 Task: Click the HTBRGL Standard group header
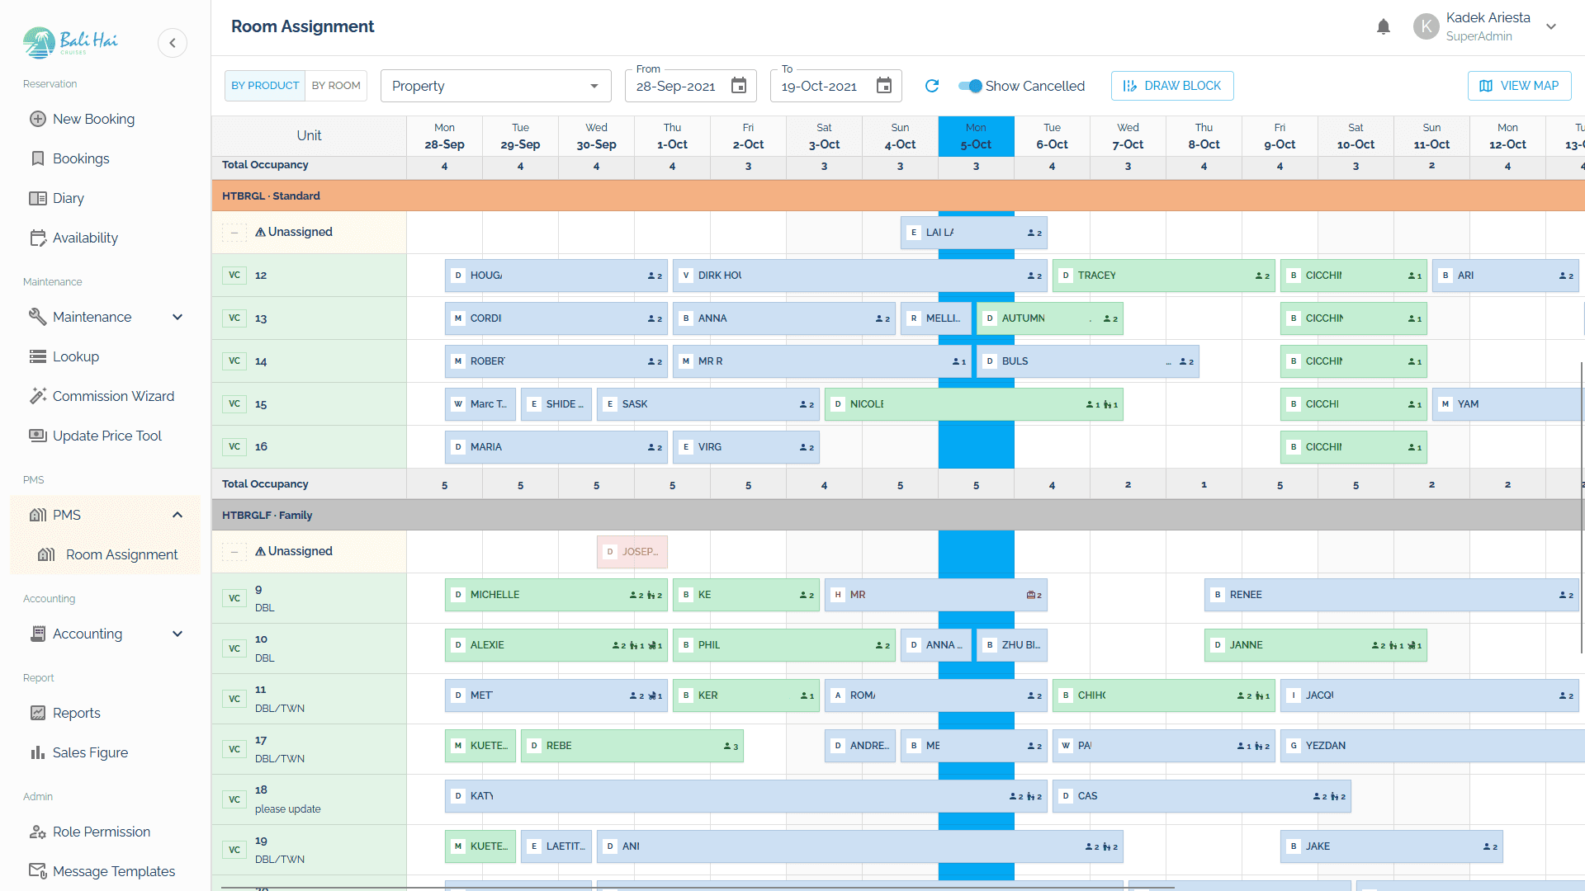pyautogui.click(x=898, y=196)
